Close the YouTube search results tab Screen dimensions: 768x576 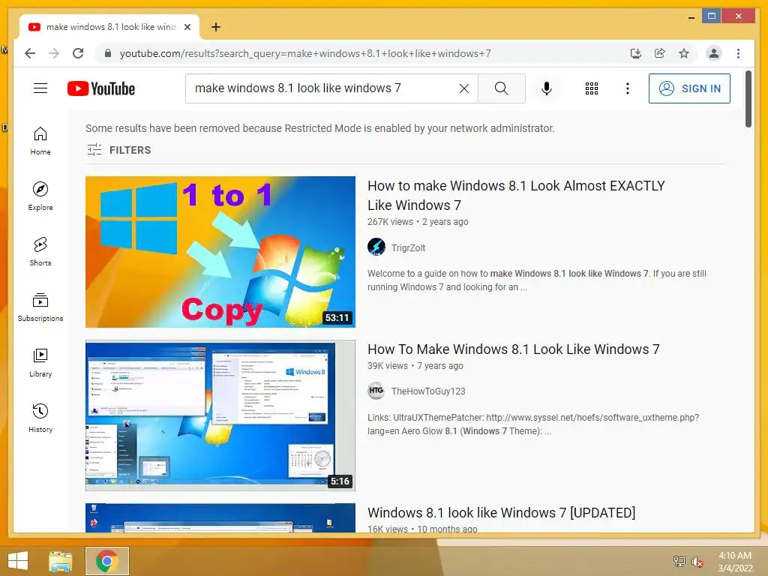tap(187, 27)
